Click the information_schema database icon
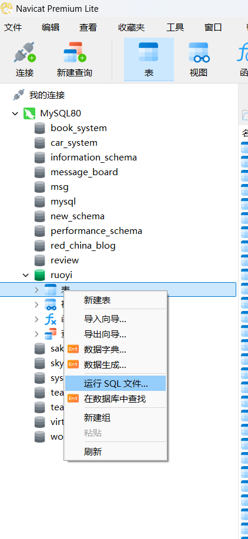The width and height of the screenshot is (248, 539). click(40, 158)
